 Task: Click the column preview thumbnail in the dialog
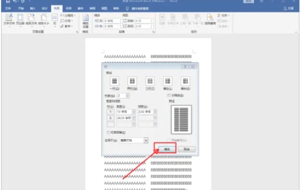tap(181, 119)
